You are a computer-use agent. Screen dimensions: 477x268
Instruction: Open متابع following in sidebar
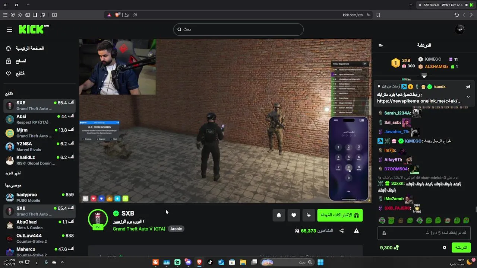coord(15,74)
